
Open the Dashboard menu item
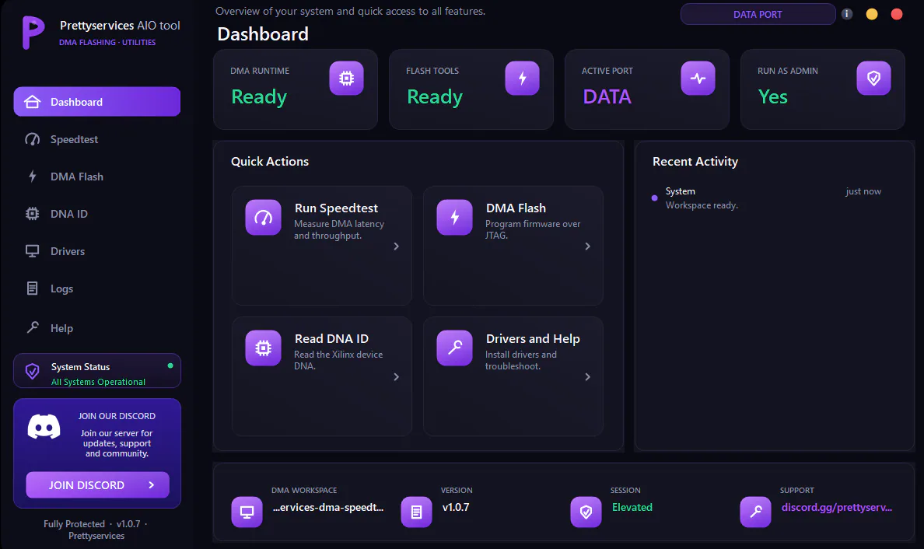[x=96, y=102]
